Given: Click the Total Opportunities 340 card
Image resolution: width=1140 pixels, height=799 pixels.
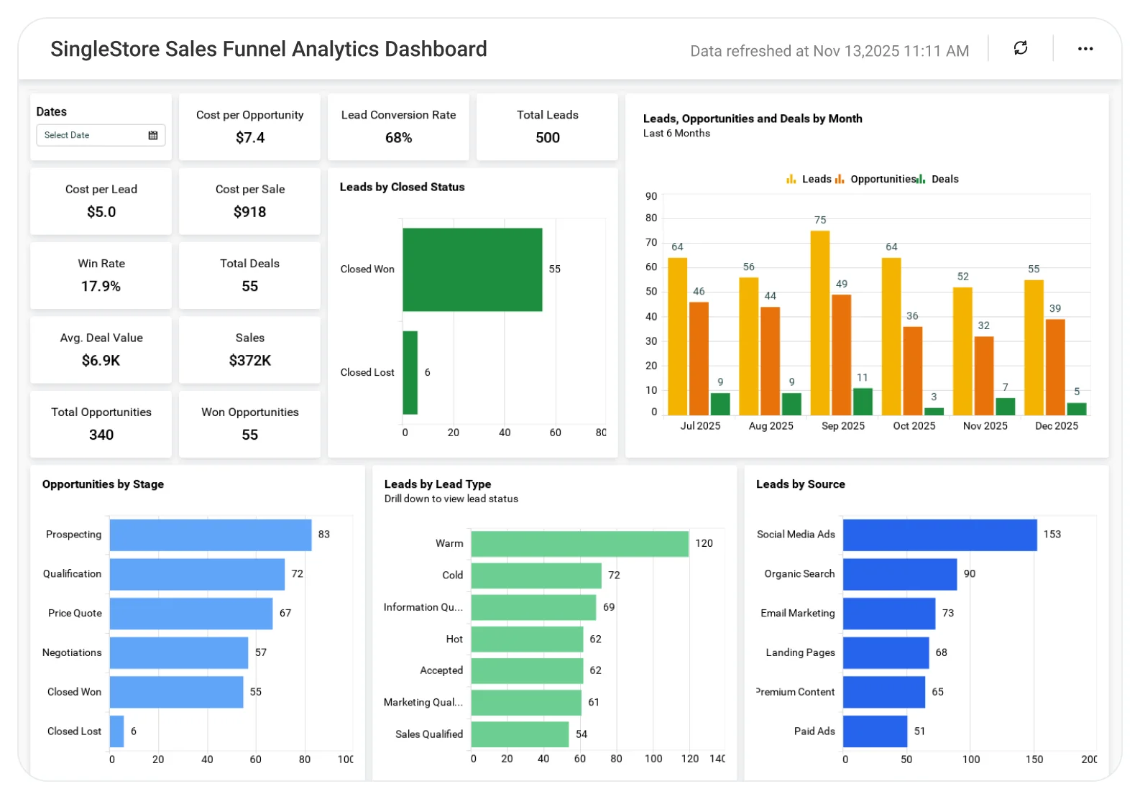Looking at the screenshot, I should [101, 424].
